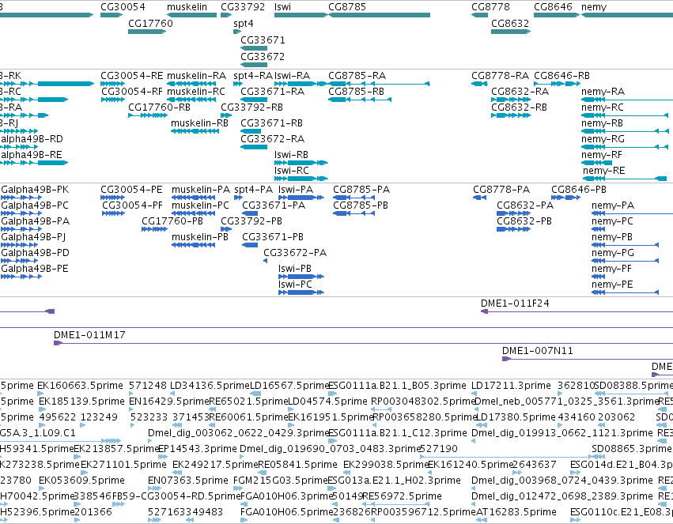Click the spt4 gene label
This screenshot has width=673, height=524.
coord(244,24)
